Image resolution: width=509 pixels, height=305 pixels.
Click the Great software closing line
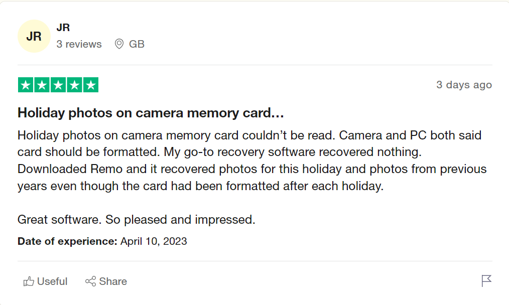137,220
